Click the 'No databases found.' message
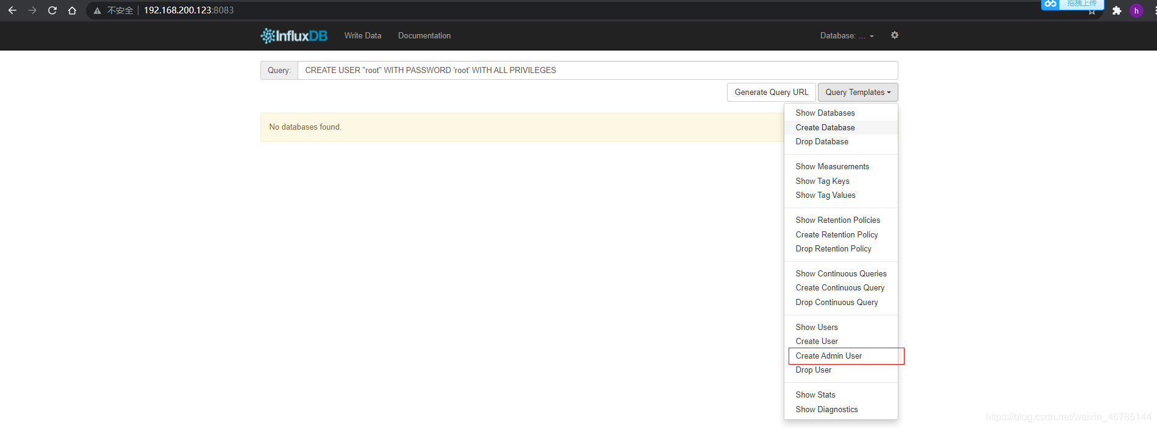1157x428 pixels. coord(305,127)
